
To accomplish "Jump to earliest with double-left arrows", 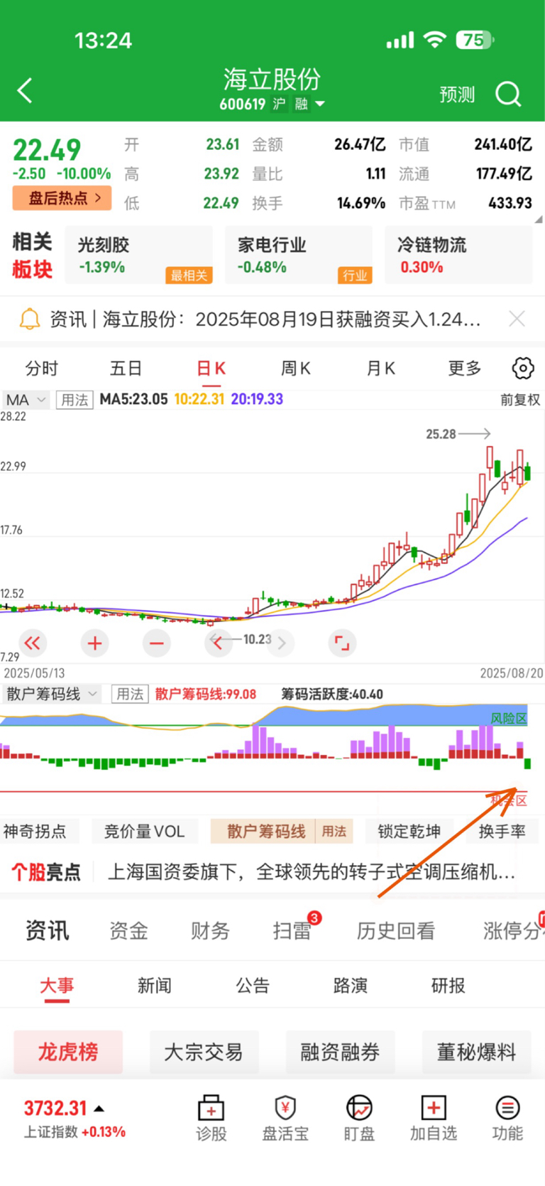I will coord(32,643).
